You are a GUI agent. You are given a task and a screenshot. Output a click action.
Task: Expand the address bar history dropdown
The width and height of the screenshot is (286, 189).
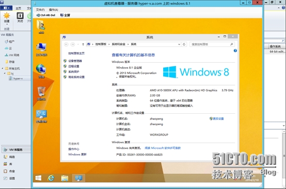(179, 44)
